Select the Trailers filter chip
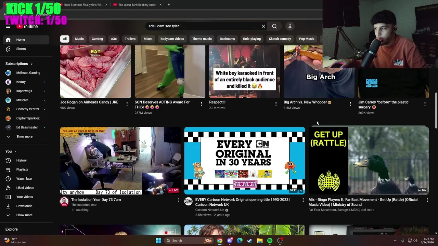The width and height of the screenshot is (438, 246). [x=130, y=39]
